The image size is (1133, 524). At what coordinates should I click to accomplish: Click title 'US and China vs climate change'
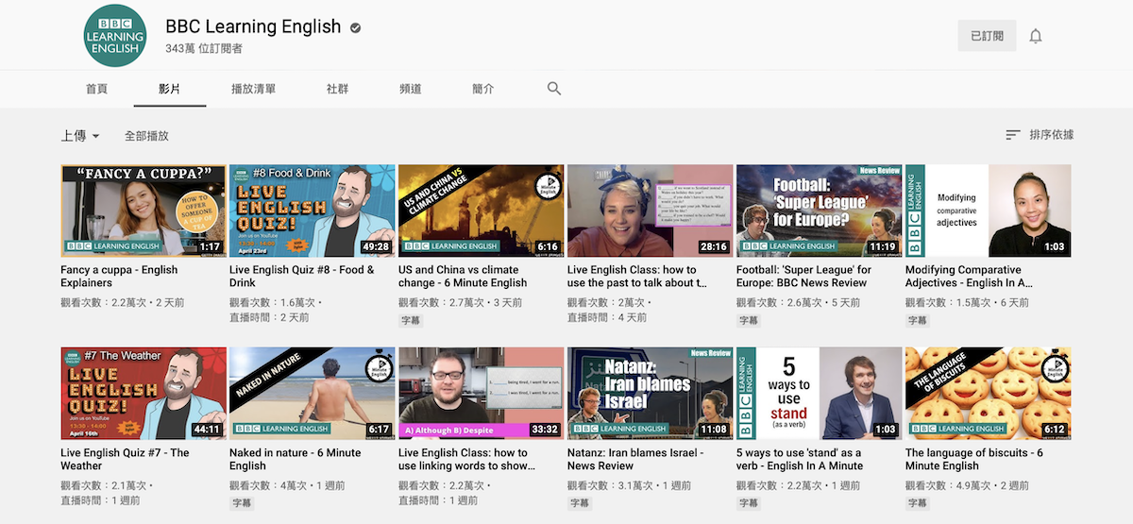click(x=463, y=276)
